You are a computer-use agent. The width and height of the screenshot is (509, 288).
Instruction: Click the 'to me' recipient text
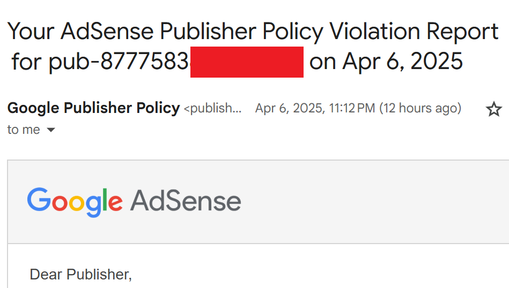[x=24, y=130]
